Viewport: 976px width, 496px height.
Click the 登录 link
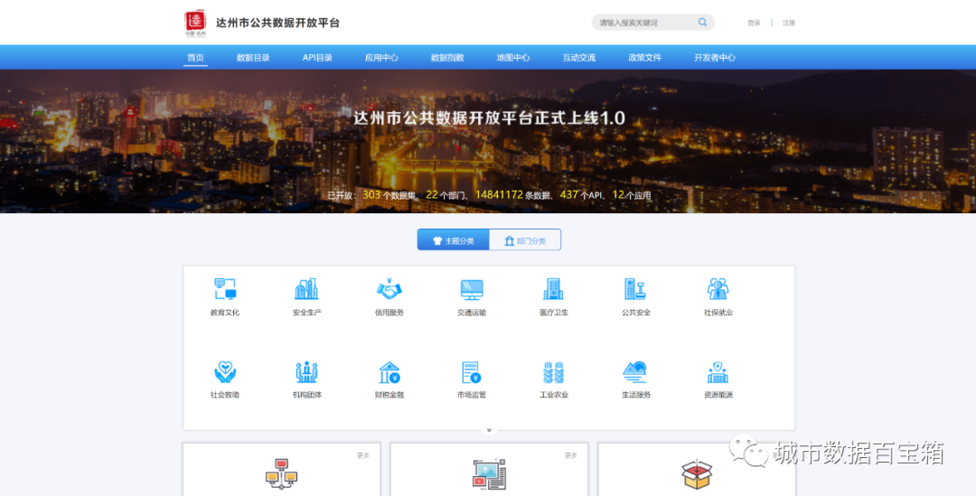pos(754,23)
